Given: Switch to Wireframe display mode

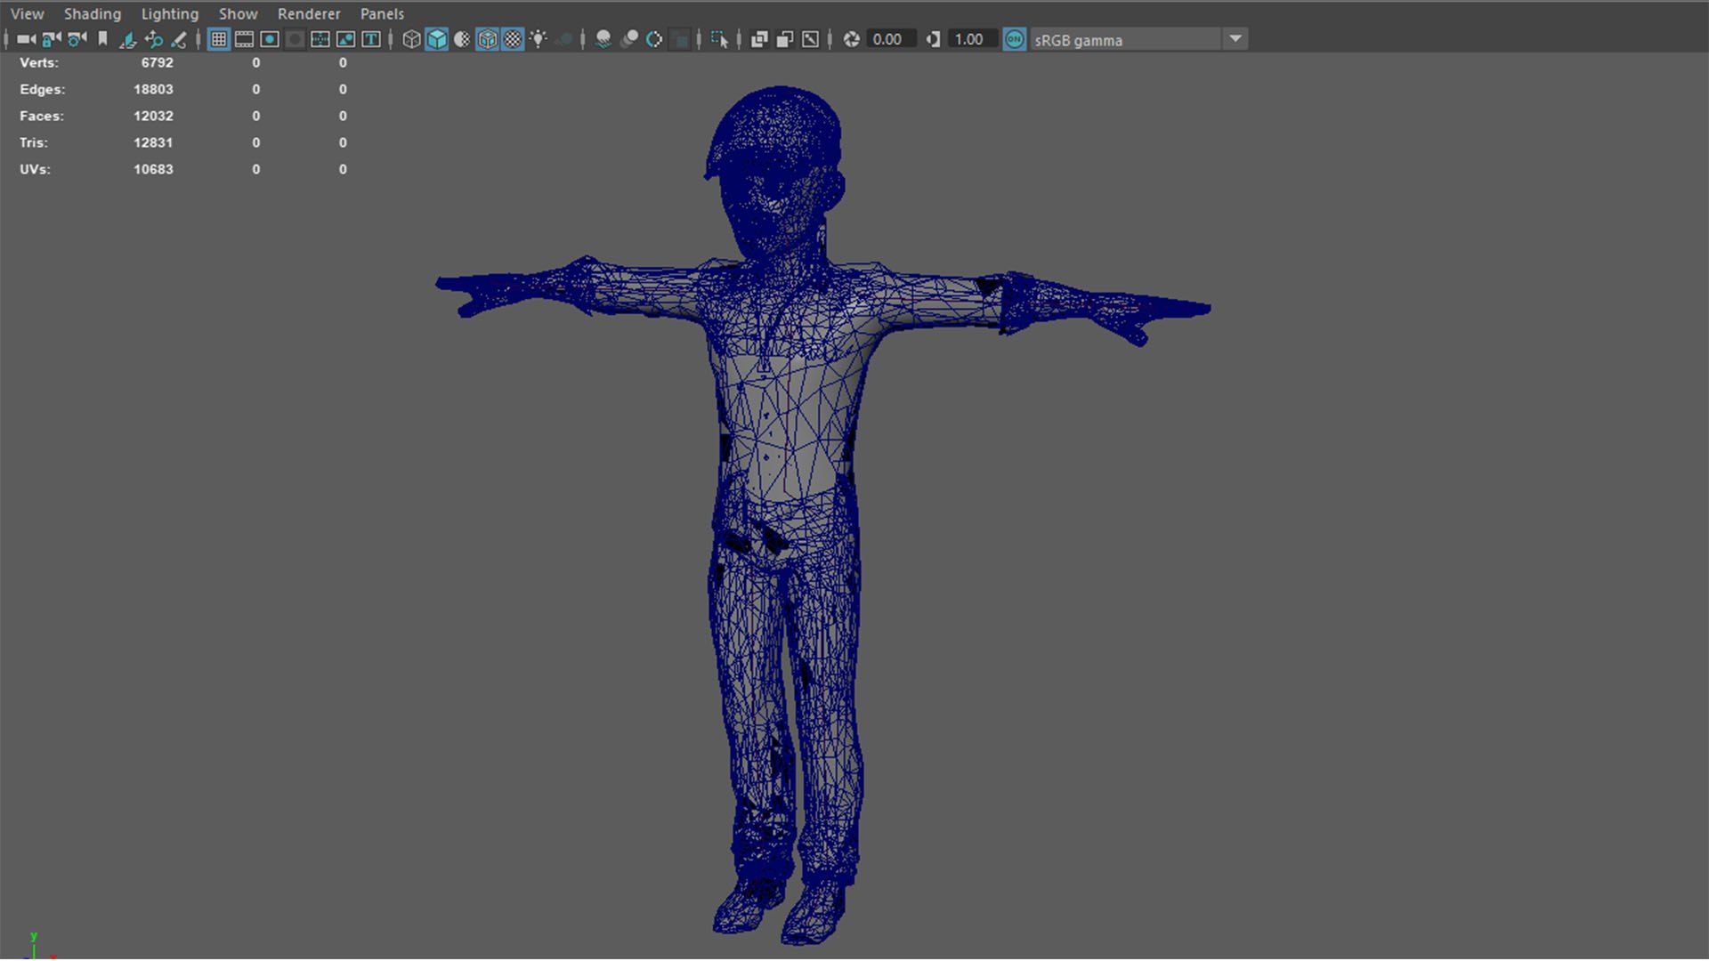Looking at the screenshot, I should (x=411, y=39).
